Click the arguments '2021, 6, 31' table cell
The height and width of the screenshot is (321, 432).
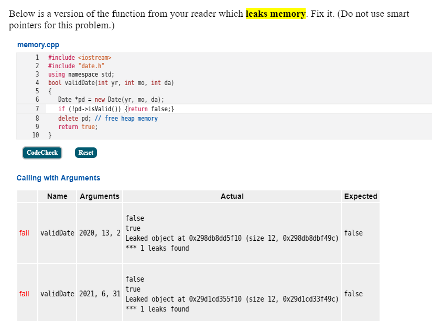pyautogui.click(x=100, y=294)
